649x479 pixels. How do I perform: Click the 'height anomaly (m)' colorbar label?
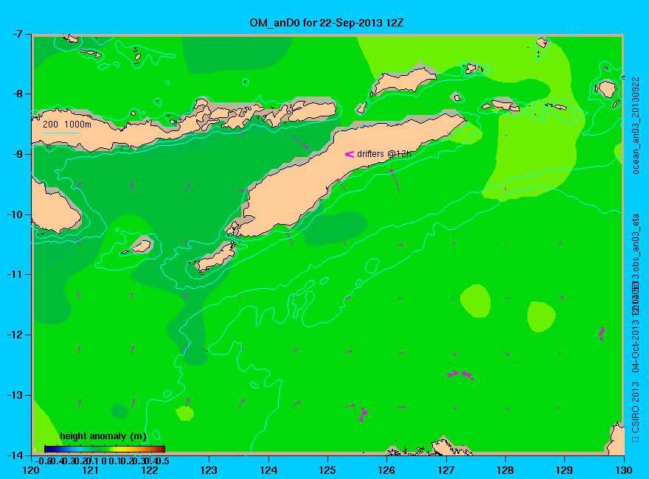103,436
